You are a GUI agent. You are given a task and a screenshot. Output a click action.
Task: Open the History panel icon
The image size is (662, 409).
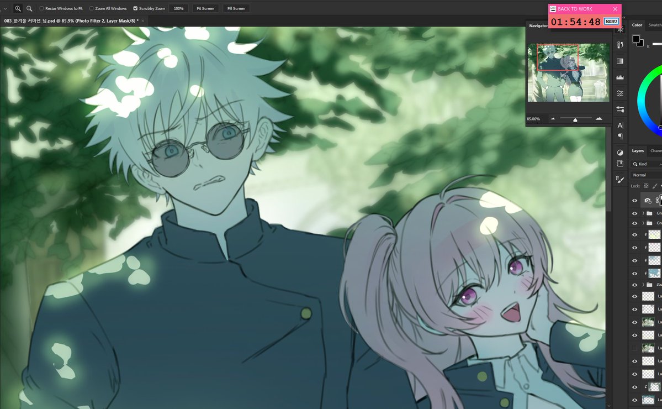[620, 45]
